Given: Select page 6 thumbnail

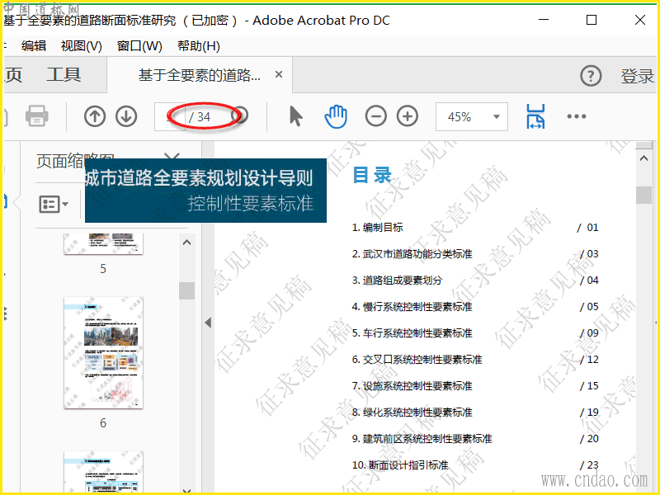Looking at the screenshot, I should pos(104,353).
